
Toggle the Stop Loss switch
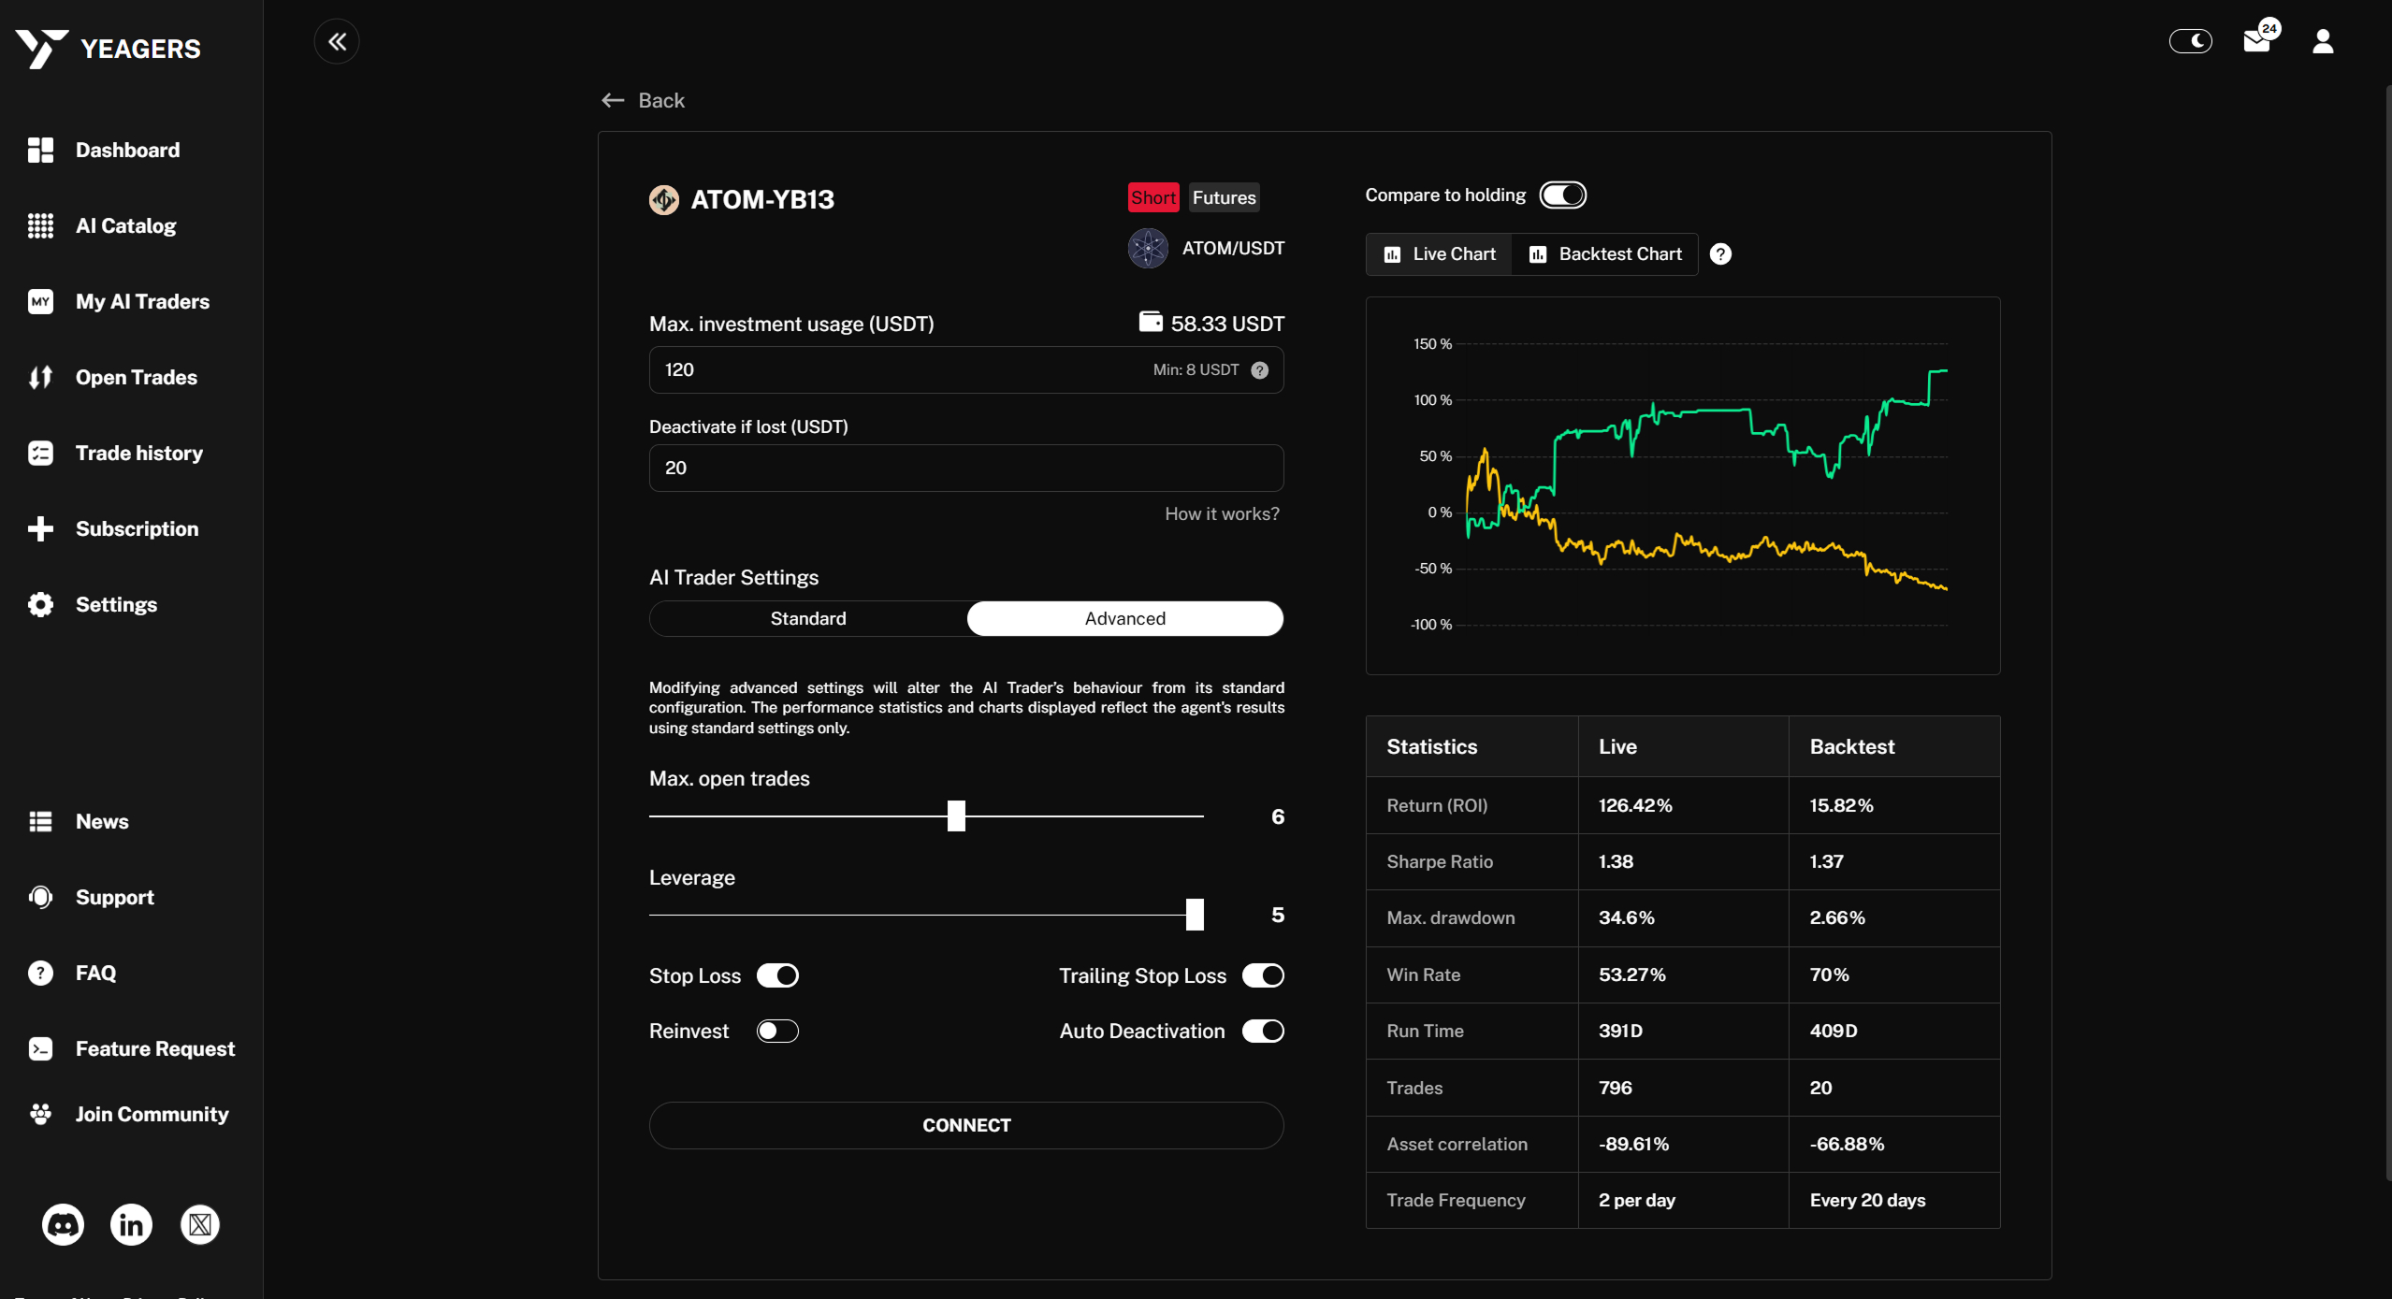coord(777,975)
